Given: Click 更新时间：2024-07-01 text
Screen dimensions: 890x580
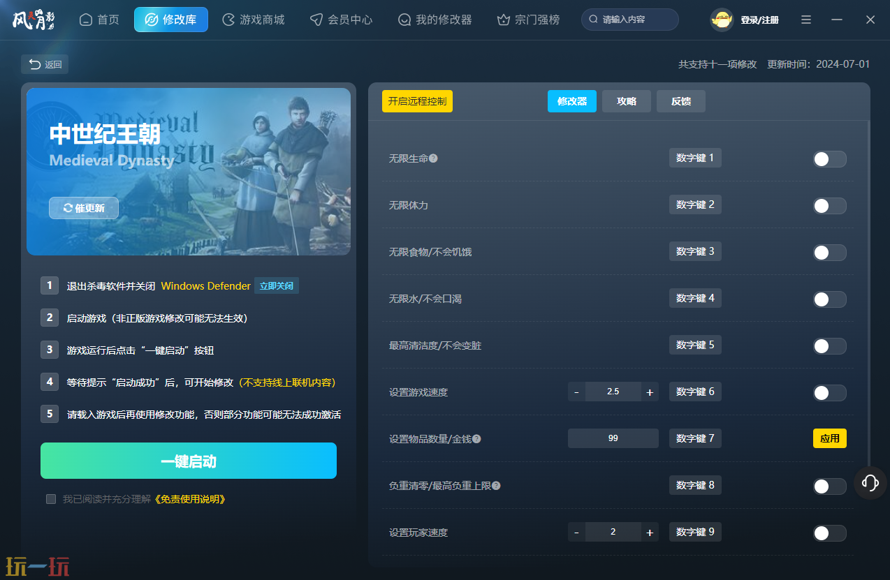Looking at the screenshot, I should pyautogui.click(x=819, y=64).
